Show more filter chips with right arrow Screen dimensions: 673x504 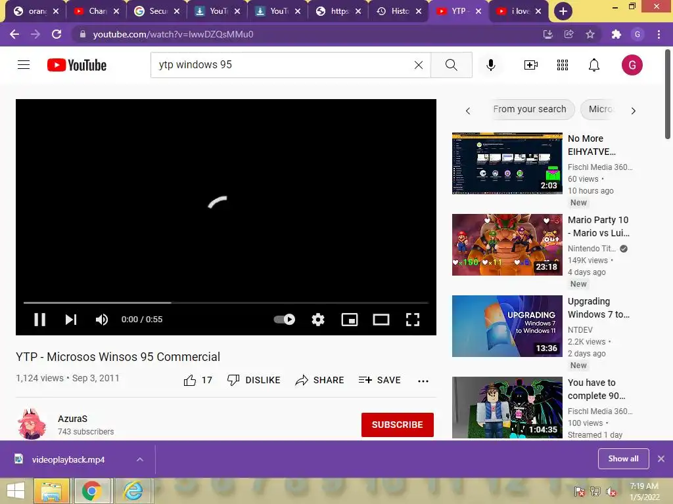point(633,110)
